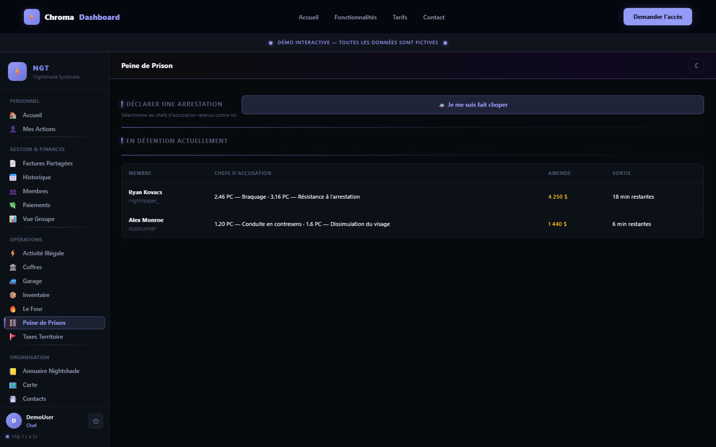Click the flag icon for Taxes Territoire
The image size is (716, 447).
[x=13, y=337]
